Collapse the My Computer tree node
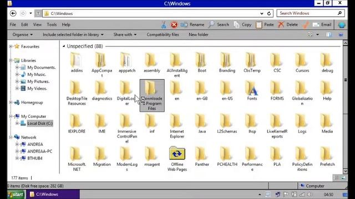Viewport: 355px width, 199px height. coord(11,117)
